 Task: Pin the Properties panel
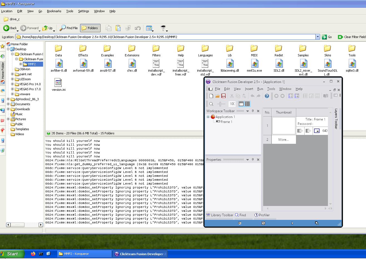(253, 160)
